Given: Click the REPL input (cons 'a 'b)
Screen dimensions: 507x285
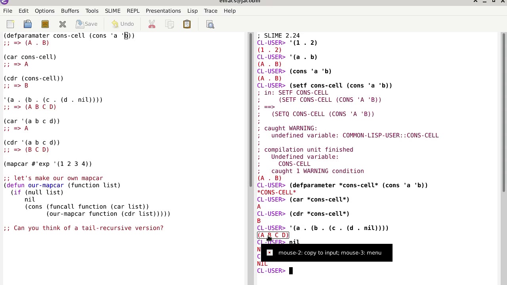Looking at the screenshot, I should (311, 71).
